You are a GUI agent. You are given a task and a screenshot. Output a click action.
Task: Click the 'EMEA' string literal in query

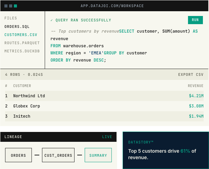coord(96,53)
